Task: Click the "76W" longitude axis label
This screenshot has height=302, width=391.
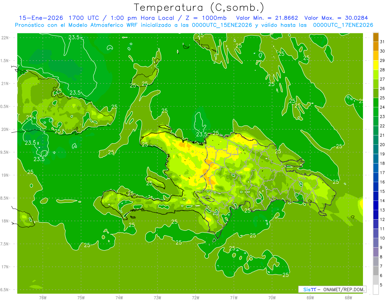Action: [43, 297]
